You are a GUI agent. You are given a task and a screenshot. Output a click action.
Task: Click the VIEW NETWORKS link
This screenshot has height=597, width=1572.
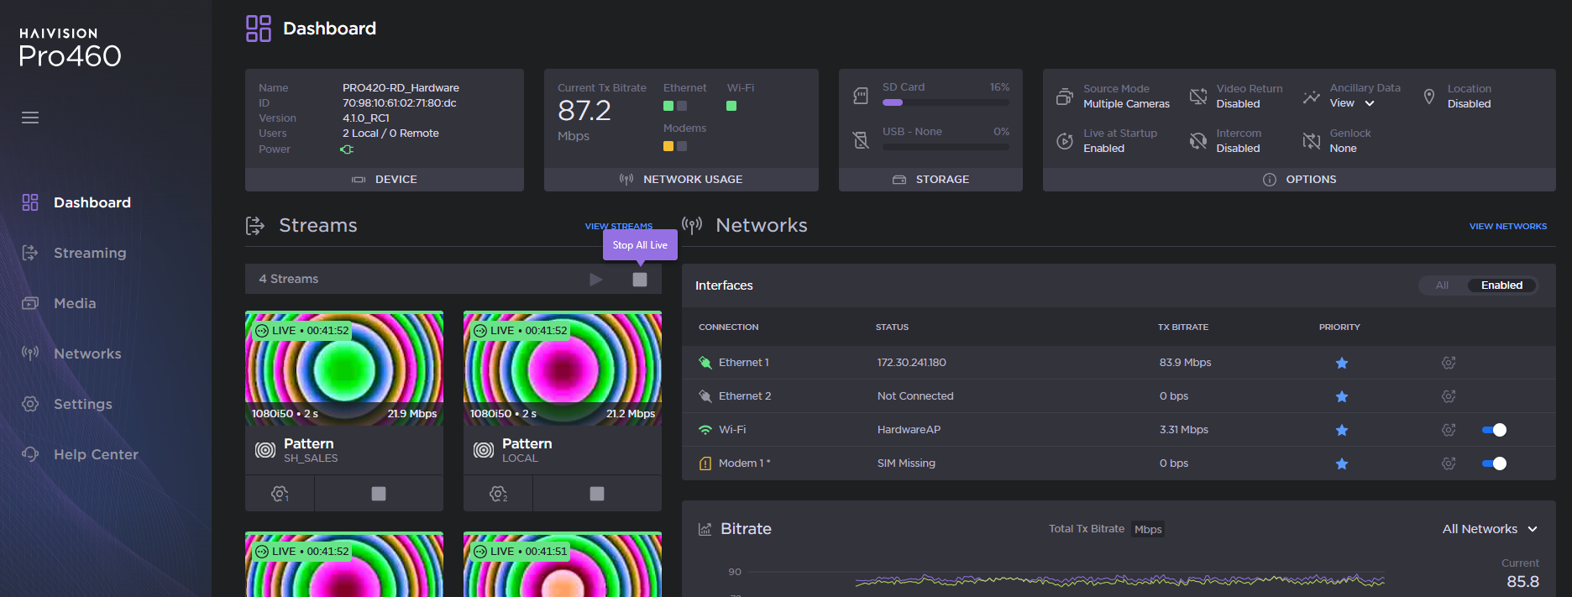click(x=1507, y=226)
